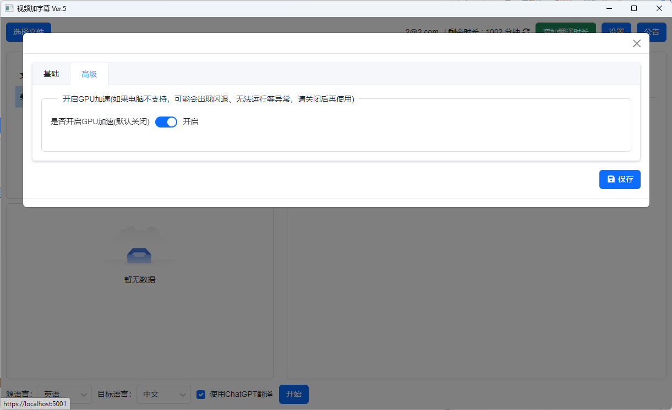Screen dimensions: 672x410
Task: Click the 保存 button to save settings
Action: (620, 179)
